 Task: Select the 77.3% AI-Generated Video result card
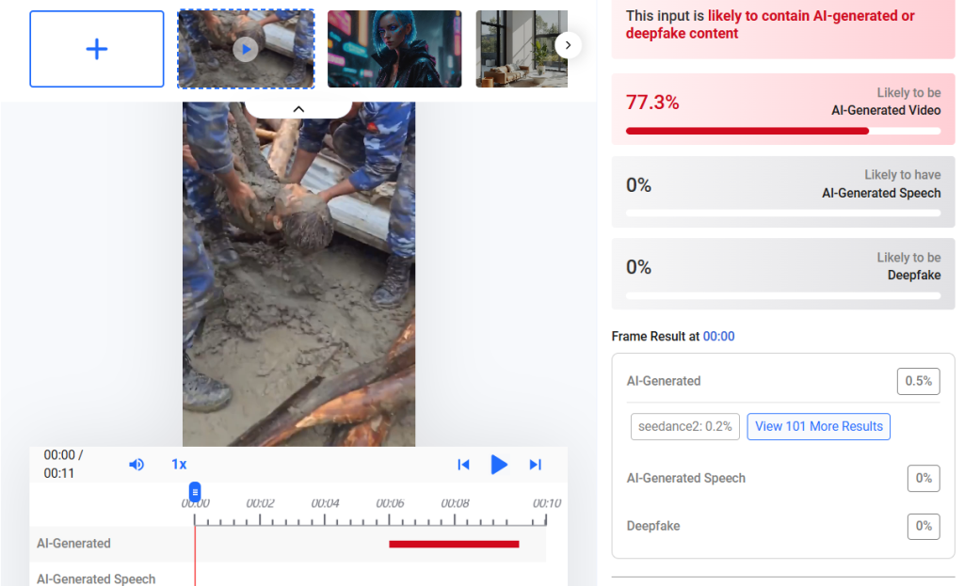click(x=783, y=109)
